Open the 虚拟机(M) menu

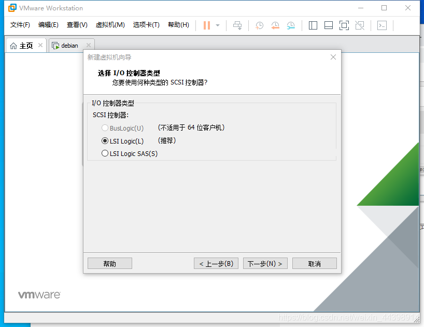(110, 25)
